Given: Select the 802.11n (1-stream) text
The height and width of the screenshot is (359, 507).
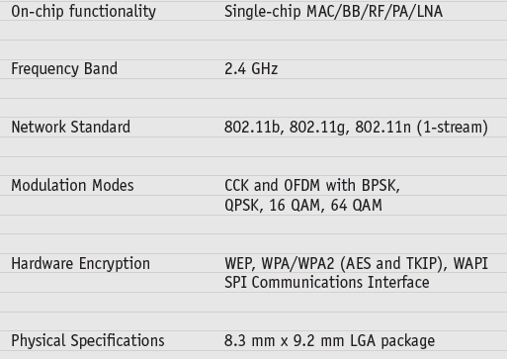Looking at the screenshot, I should click(x=421, y=128).
